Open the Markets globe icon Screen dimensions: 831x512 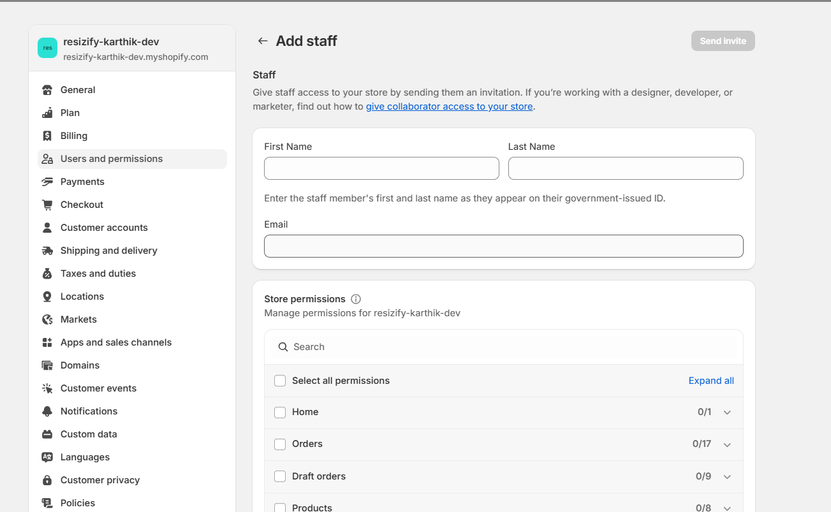[x=47, y=319]
